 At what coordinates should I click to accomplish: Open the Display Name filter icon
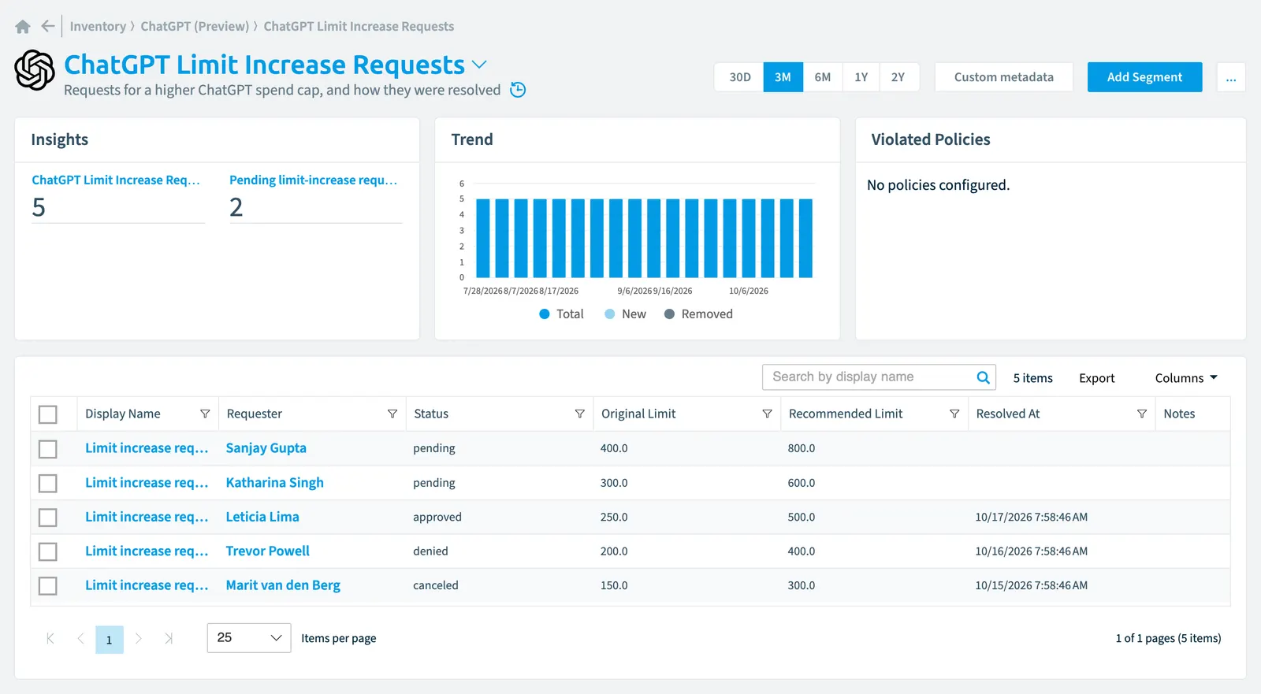[x=205, y=414]
